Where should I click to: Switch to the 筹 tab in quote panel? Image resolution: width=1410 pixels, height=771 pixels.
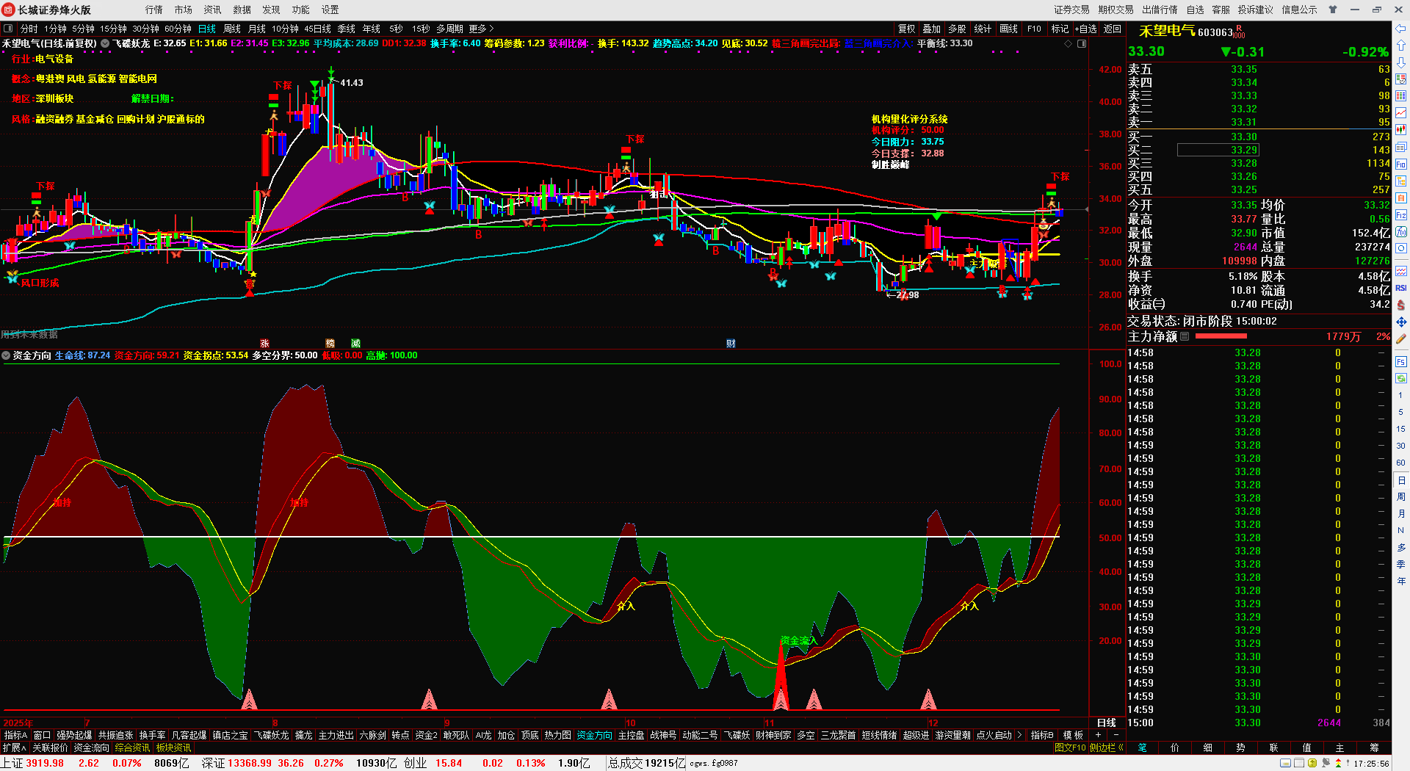1374,748
